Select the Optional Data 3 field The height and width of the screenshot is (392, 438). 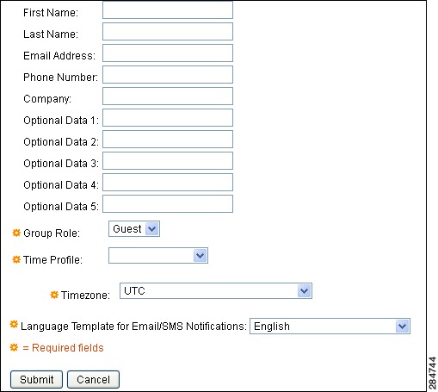click(x=168, y=161)
